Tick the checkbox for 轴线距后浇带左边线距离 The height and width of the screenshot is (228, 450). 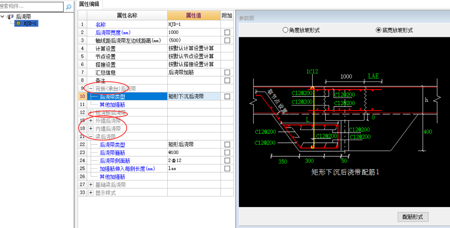(227, 40)
